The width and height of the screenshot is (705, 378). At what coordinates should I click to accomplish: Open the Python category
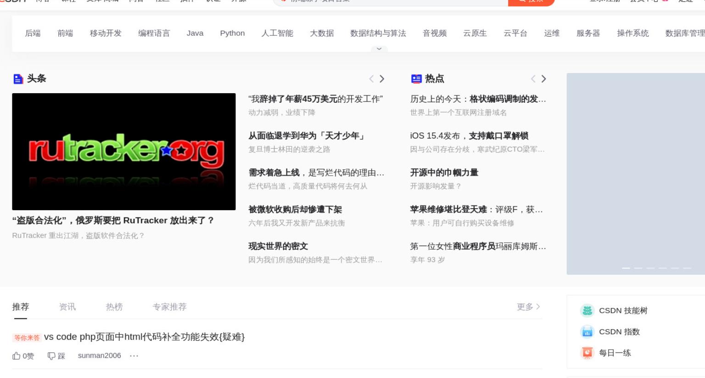coord(232,33)
